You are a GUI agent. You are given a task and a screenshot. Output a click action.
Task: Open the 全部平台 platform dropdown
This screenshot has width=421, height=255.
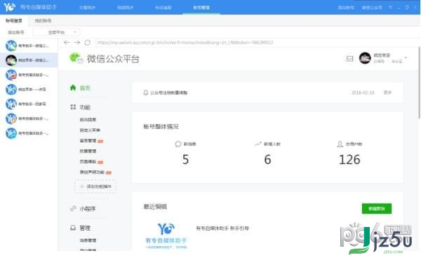coord(56,32)
